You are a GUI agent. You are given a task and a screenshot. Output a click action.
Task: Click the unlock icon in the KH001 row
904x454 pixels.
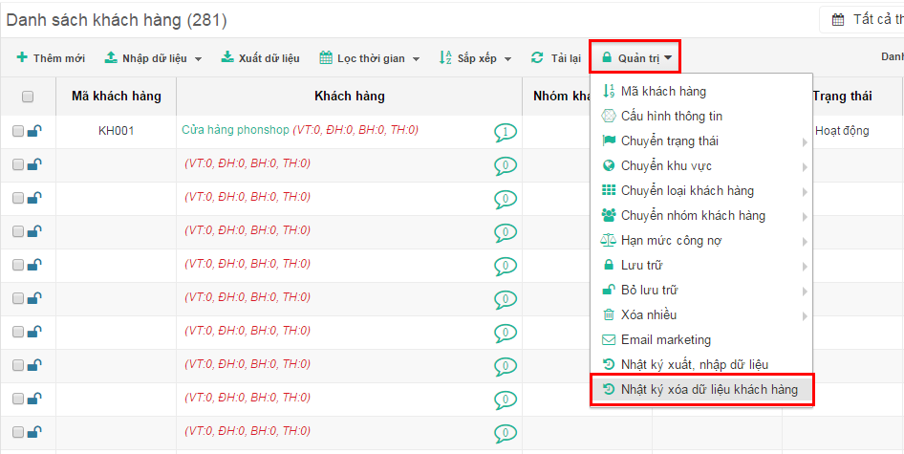click(34, 131)
